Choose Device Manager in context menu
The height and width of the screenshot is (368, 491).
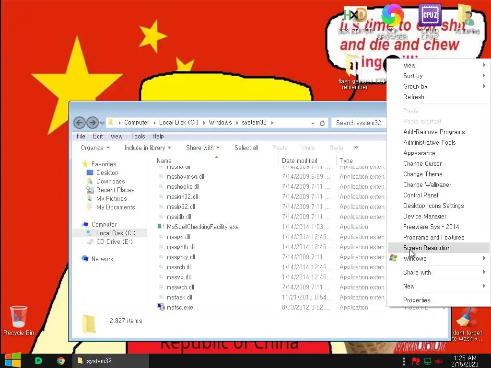[x=439, y=216]
